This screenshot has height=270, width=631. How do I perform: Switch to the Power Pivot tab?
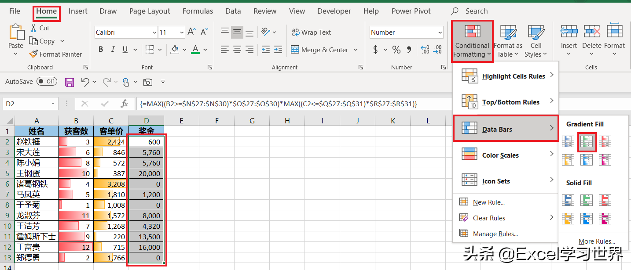(x=411, y=11)
